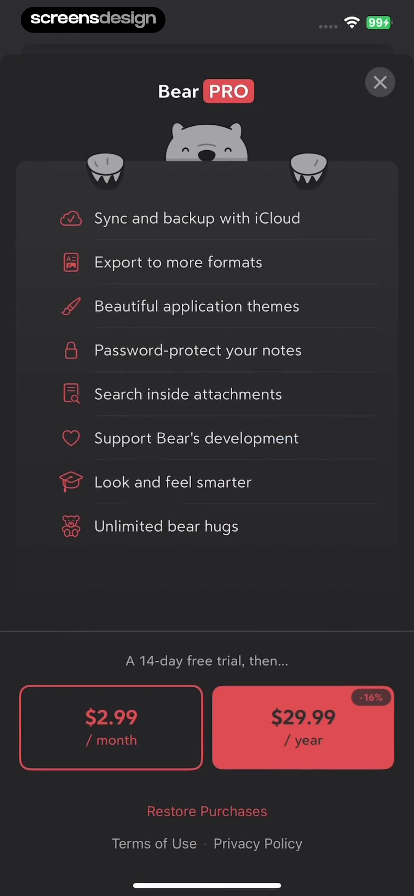
Task: Tap the red PRO badge
Action: [228, 91]
